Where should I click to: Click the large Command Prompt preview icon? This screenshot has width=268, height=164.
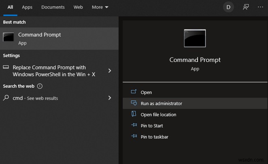pos(195,39)
